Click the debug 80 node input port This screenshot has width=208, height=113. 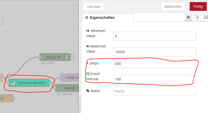coord(40,57)
